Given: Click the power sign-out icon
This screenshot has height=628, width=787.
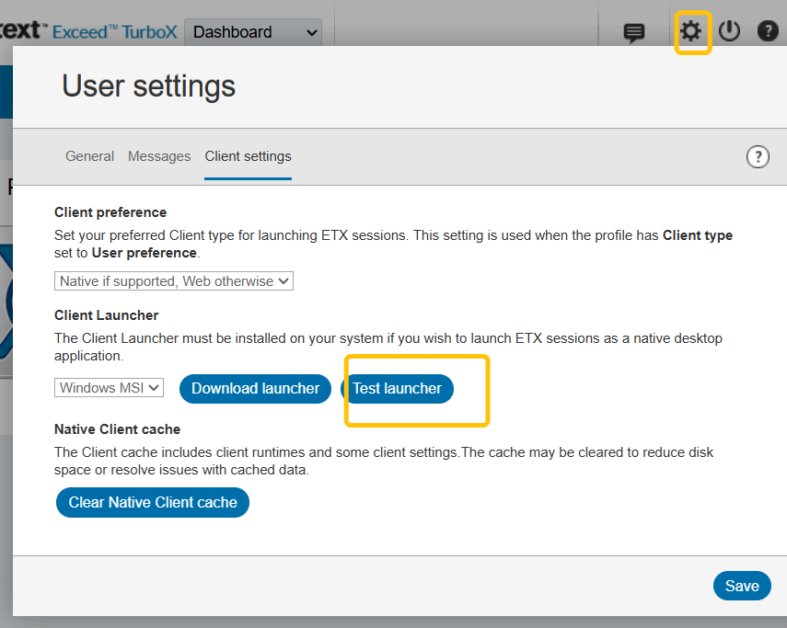Looking at the screenshot, I should click(729, 31).
